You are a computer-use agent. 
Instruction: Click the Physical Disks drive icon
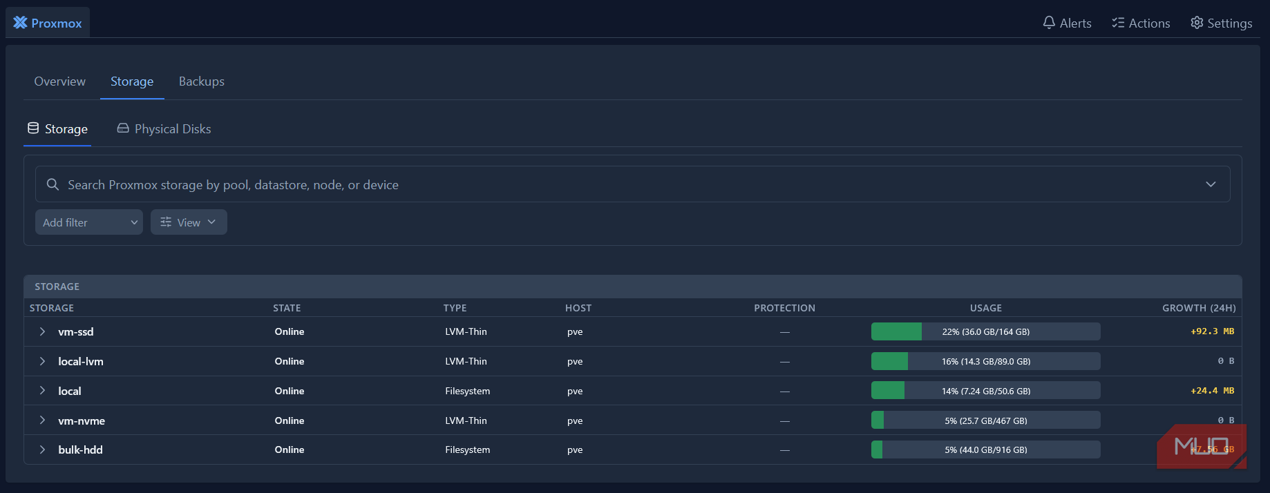(123, 128)
